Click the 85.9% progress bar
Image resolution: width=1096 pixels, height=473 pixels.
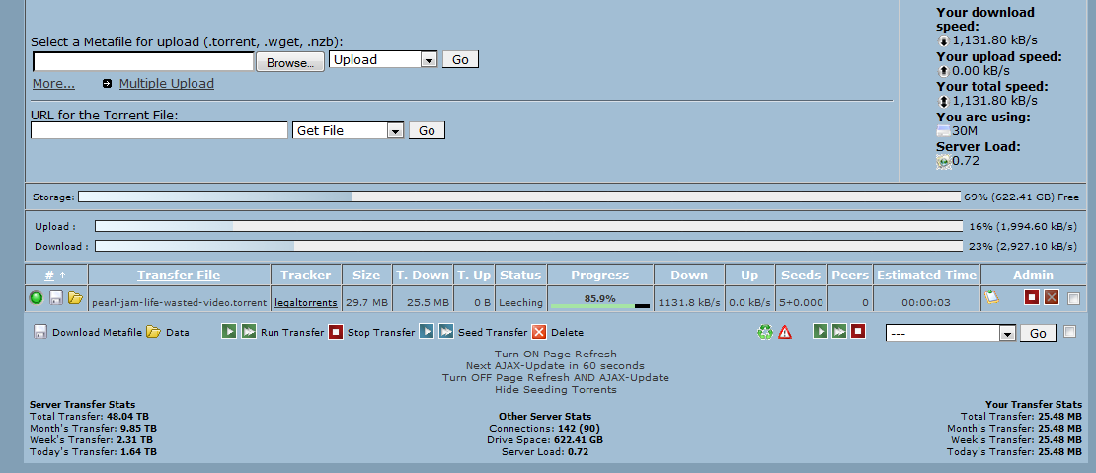[x=599, y=299]
